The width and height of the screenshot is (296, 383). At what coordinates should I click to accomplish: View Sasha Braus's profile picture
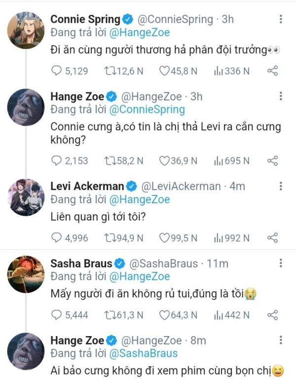tap(26, 274)
